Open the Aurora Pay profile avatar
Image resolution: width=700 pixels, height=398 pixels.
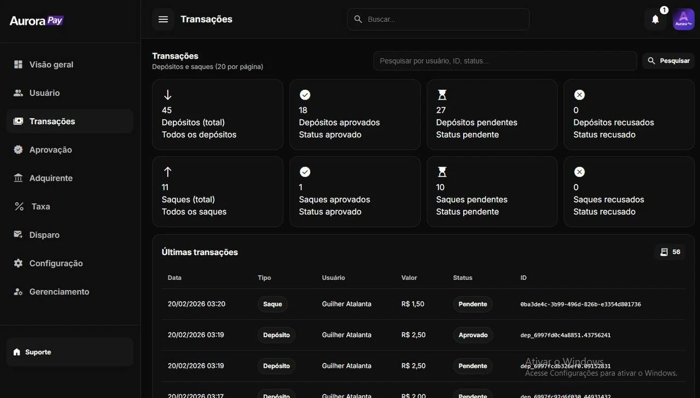point(684,19)
